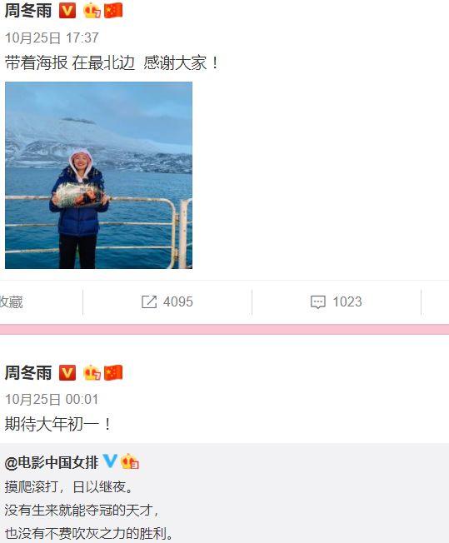Click the 收藏 favorite button

coord(11,302)
